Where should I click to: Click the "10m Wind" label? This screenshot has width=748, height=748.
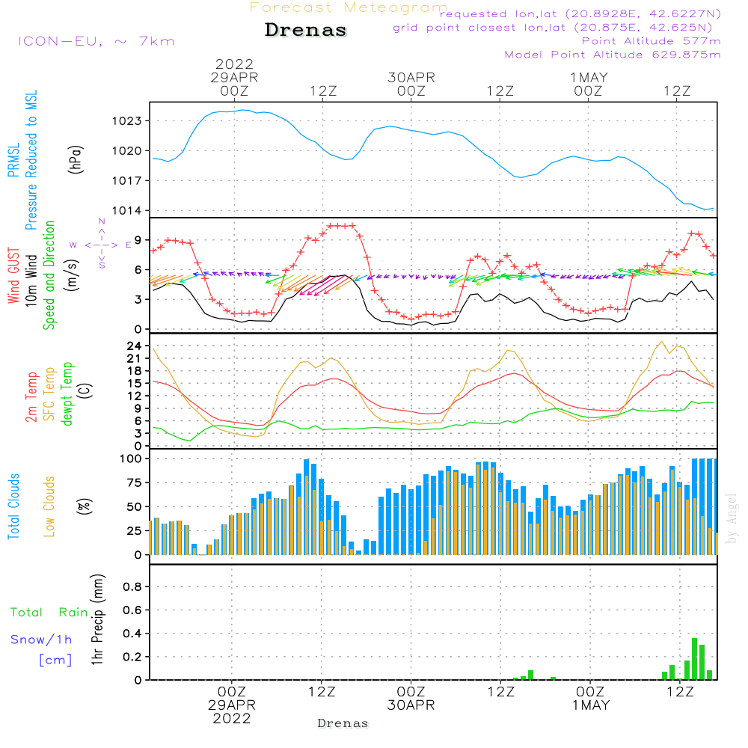(31, 280)
